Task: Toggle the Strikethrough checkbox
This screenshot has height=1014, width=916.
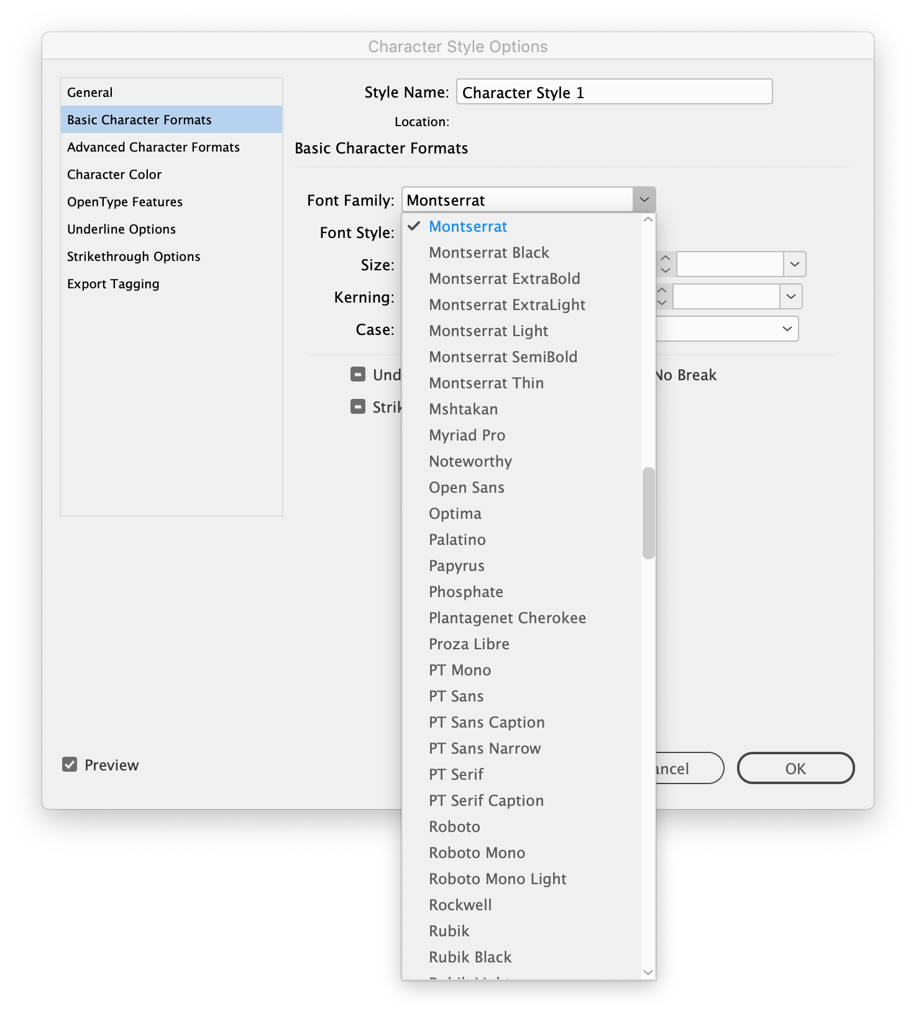Action: tap(358, 407)
